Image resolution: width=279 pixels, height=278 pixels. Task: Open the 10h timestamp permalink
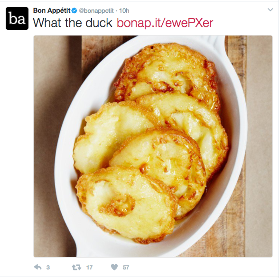click(x=124, y=11)
